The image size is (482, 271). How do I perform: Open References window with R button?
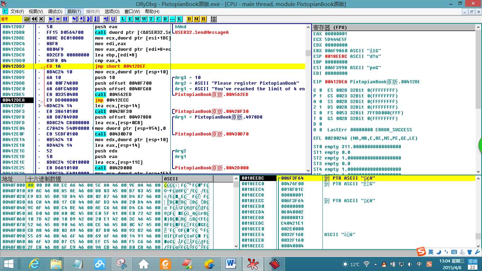point(165,19)
